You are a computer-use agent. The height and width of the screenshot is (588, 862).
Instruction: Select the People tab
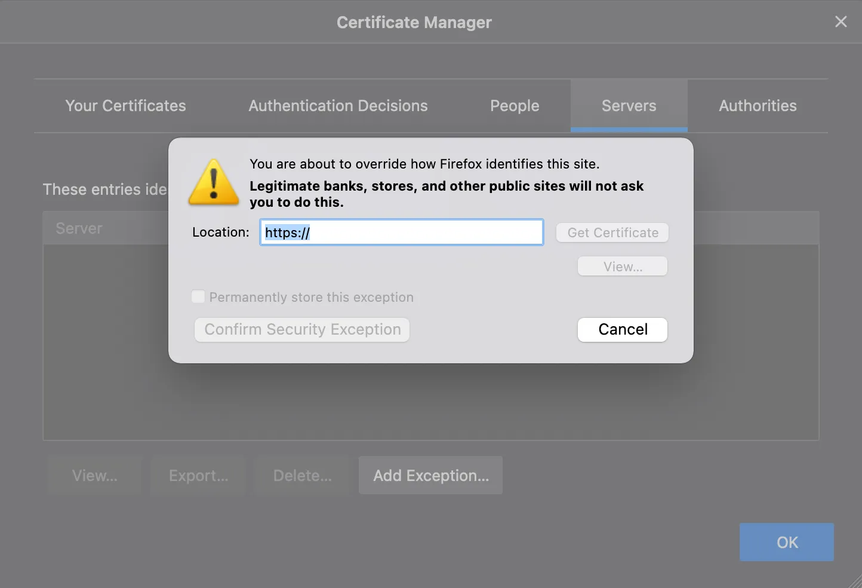(515, 106)
